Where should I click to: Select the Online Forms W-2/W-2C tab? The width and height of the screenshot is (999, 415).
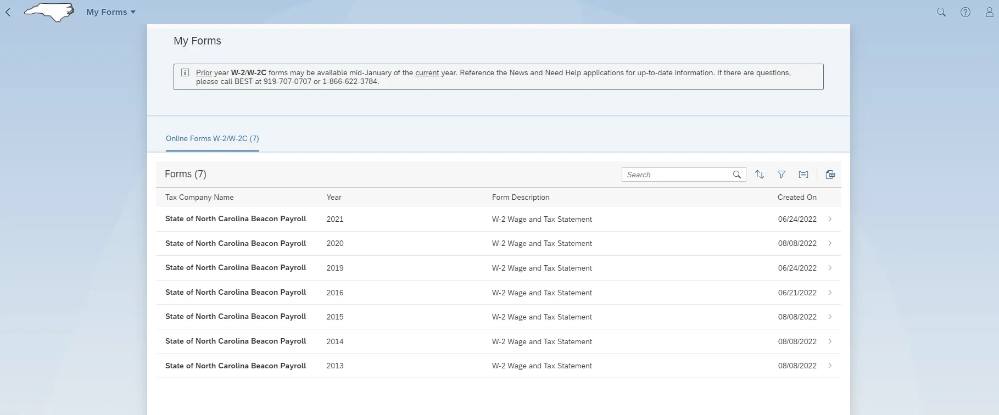pyautogui.click(x=212, y=139)
